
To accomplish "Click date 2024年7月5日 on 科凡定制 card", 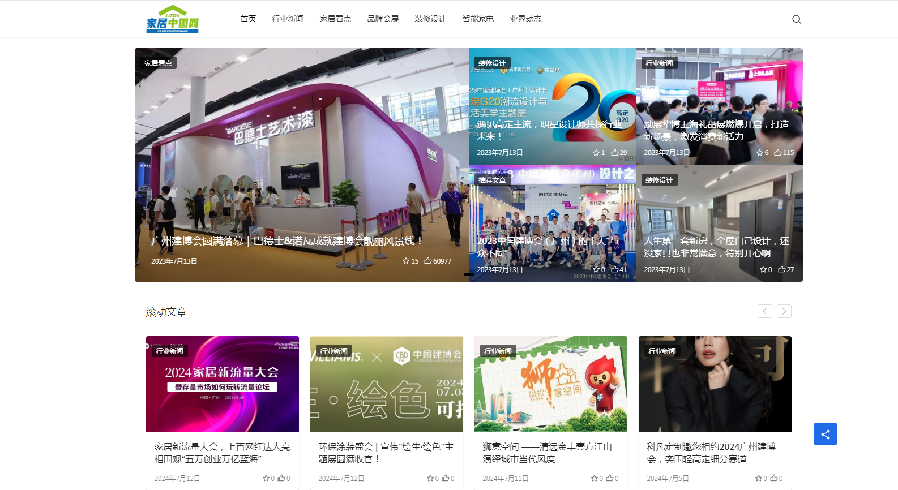I will pos(668,478).
